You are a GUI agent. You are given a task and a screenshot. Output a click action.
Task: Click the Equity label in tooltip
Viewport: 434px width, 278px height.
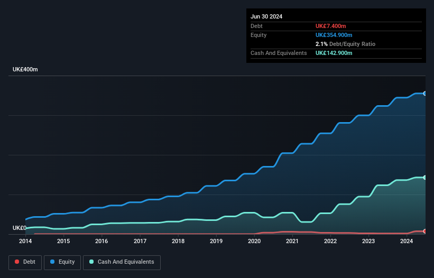pos(258,35)
